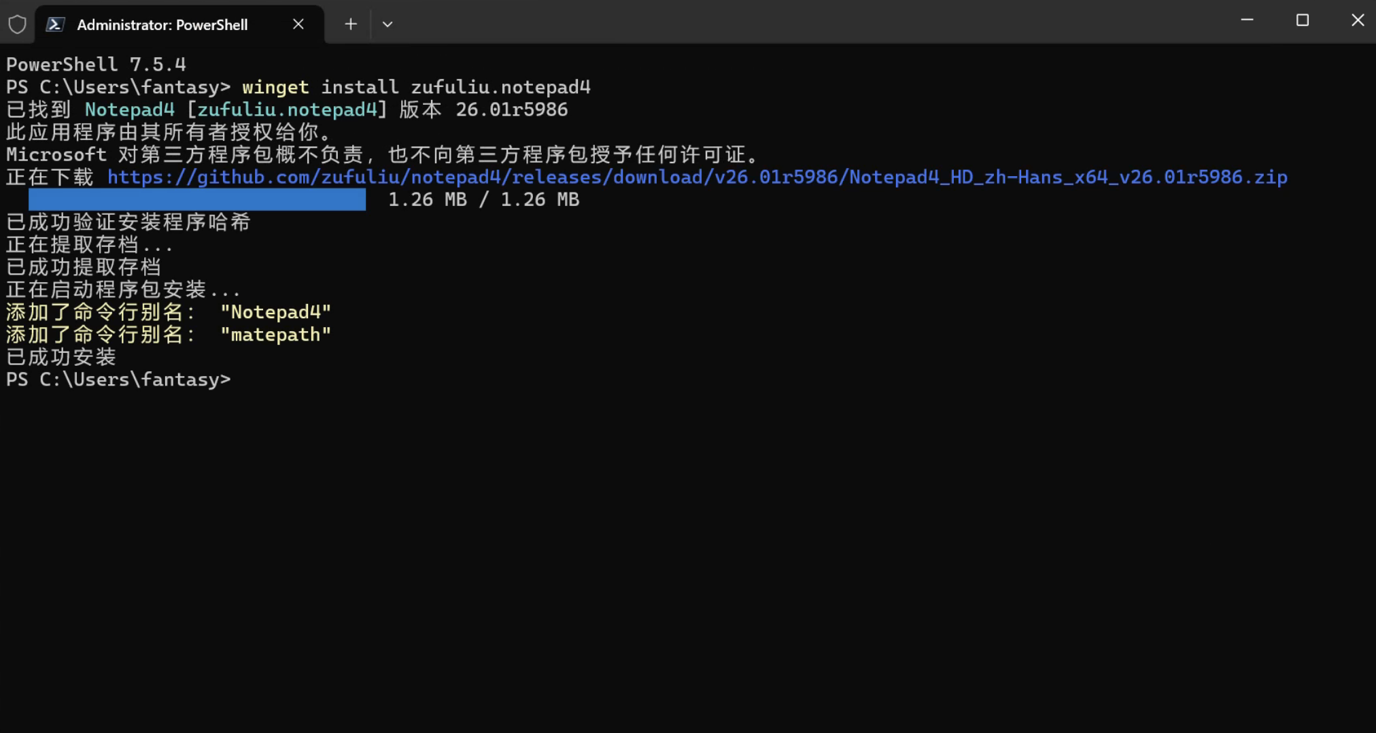Maximize the terminal window
This screenshot has height=733, width=1376.
click(x=1302, y=20)
